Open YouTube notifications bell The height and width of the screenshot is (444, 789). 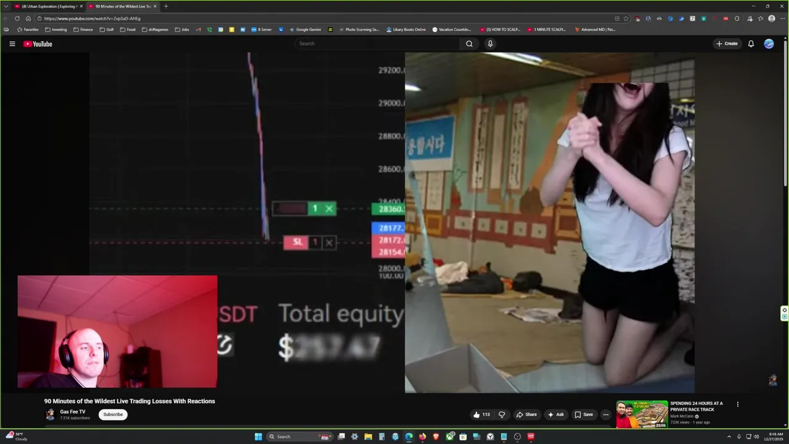coord(751,44)
